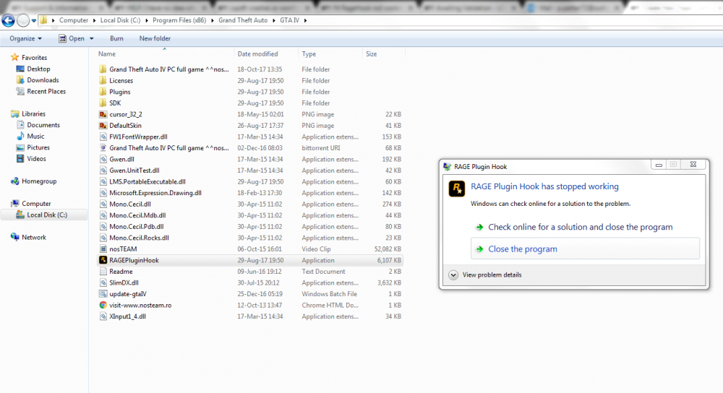This screenshot has height=393, width=723.
Task: Sort by Type column header
Action: pos(309,54)
